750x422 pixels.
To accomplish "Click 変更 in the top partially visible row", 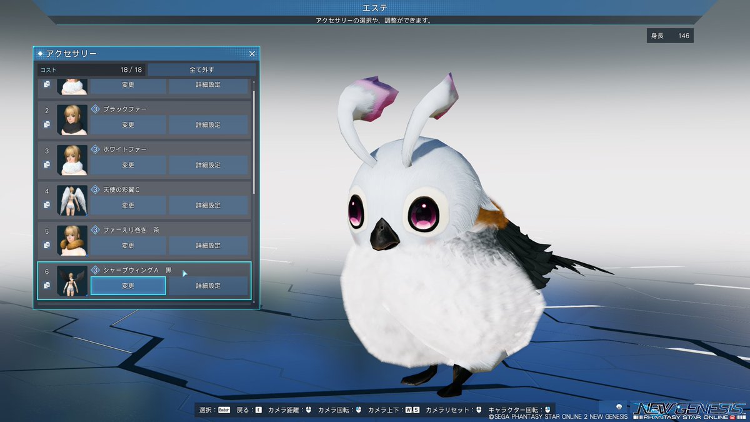I will tap(128, 86).
